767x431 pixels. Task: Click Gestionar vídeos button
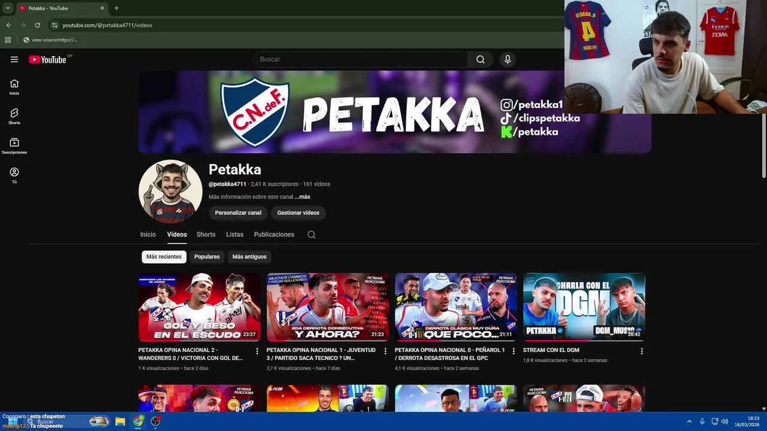pyautogui.click(x=298, y=213)
